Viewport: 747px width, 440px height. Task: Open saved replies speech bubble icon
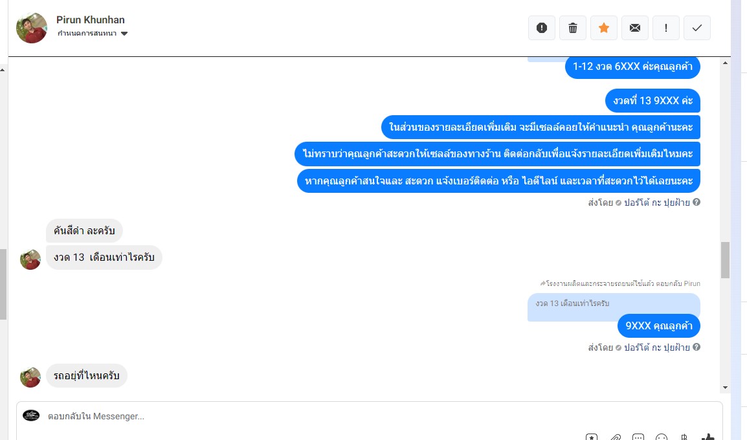tap(638, 437)
